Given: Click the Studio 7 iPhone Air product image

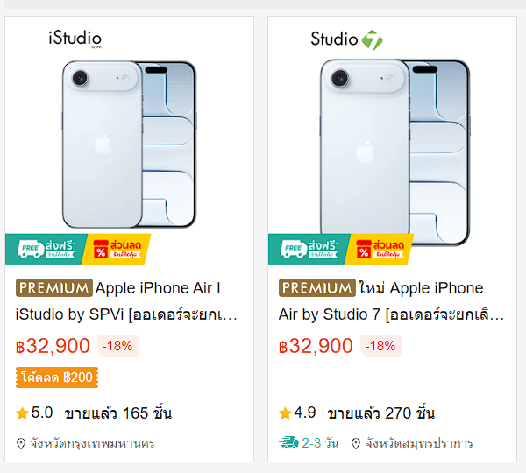Looking at the screenshot, I should pyautogui.click(x=392, y=140).
